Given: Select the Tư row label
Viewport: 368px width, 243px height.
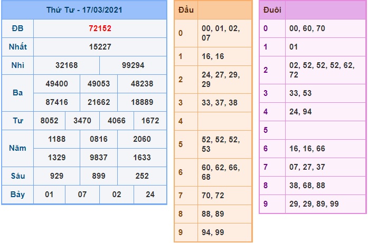Looking at the screenshot, I should coord(17,121).
